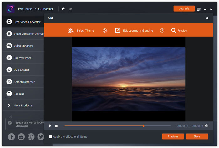Click the Free Video Converter swap-arrows icon
This screenshot has width=219, height=148.
coord(9,22)
